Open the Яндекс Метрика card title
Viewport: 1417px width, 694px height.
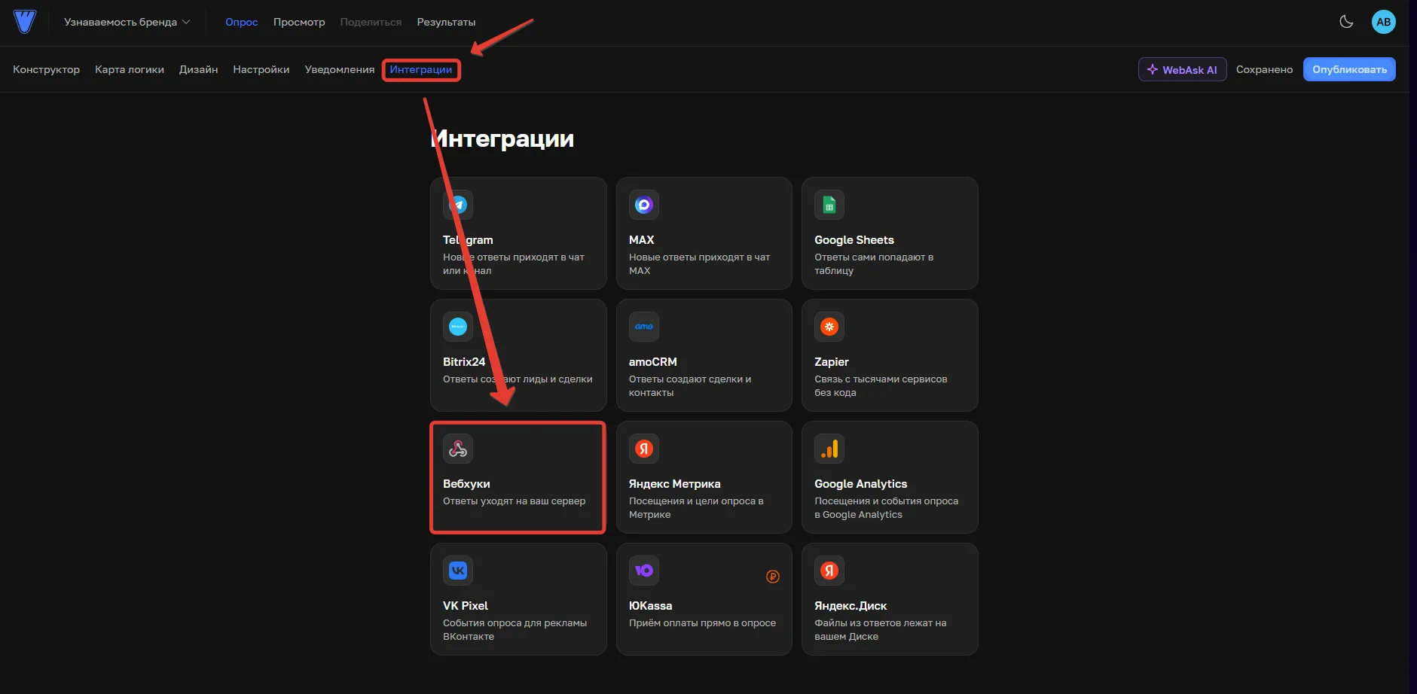click(675, 484)
